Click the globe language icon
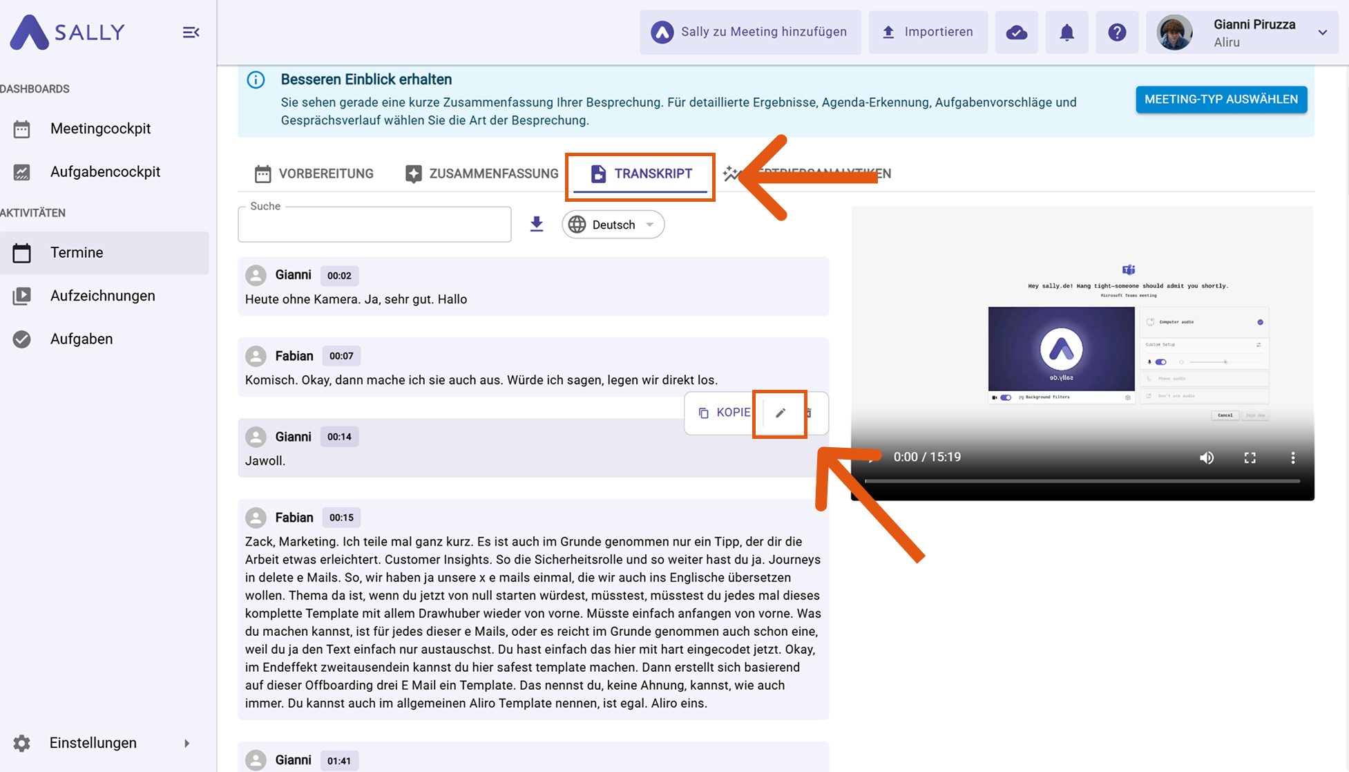 [577, 225]
